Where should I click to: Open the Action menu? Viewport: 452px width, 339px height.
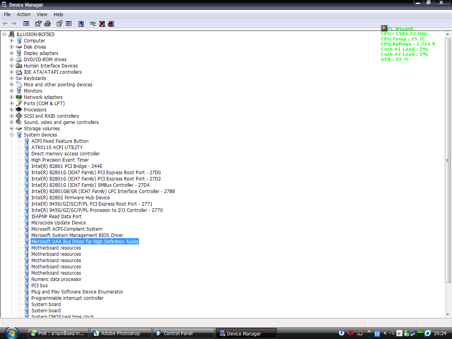(24, 15)
